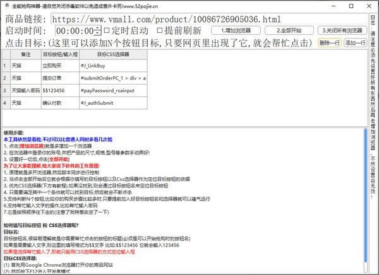Select row header number 1

6,66
